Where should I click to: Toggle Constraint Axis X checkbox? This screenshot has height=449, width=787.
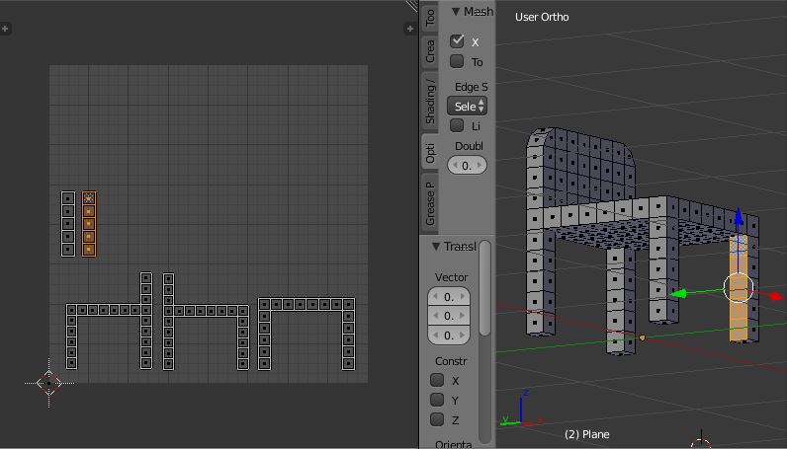pos(437,380)
